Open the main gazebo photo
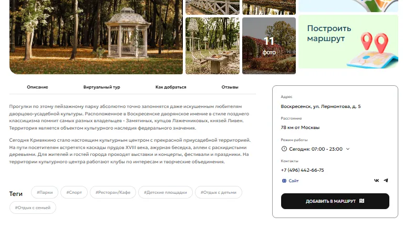Image resolution: width=403 pixels, height=227 pixels. [96, 37]
